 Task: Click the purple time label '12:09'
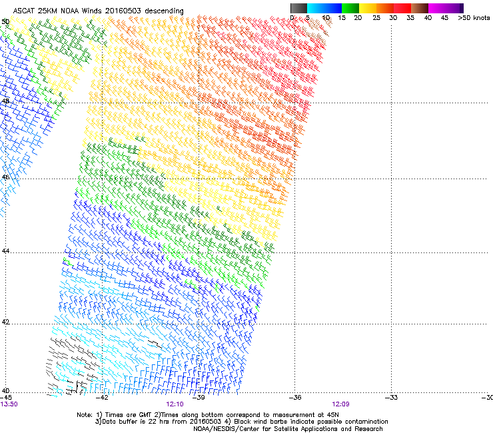[x=341, y=404]
